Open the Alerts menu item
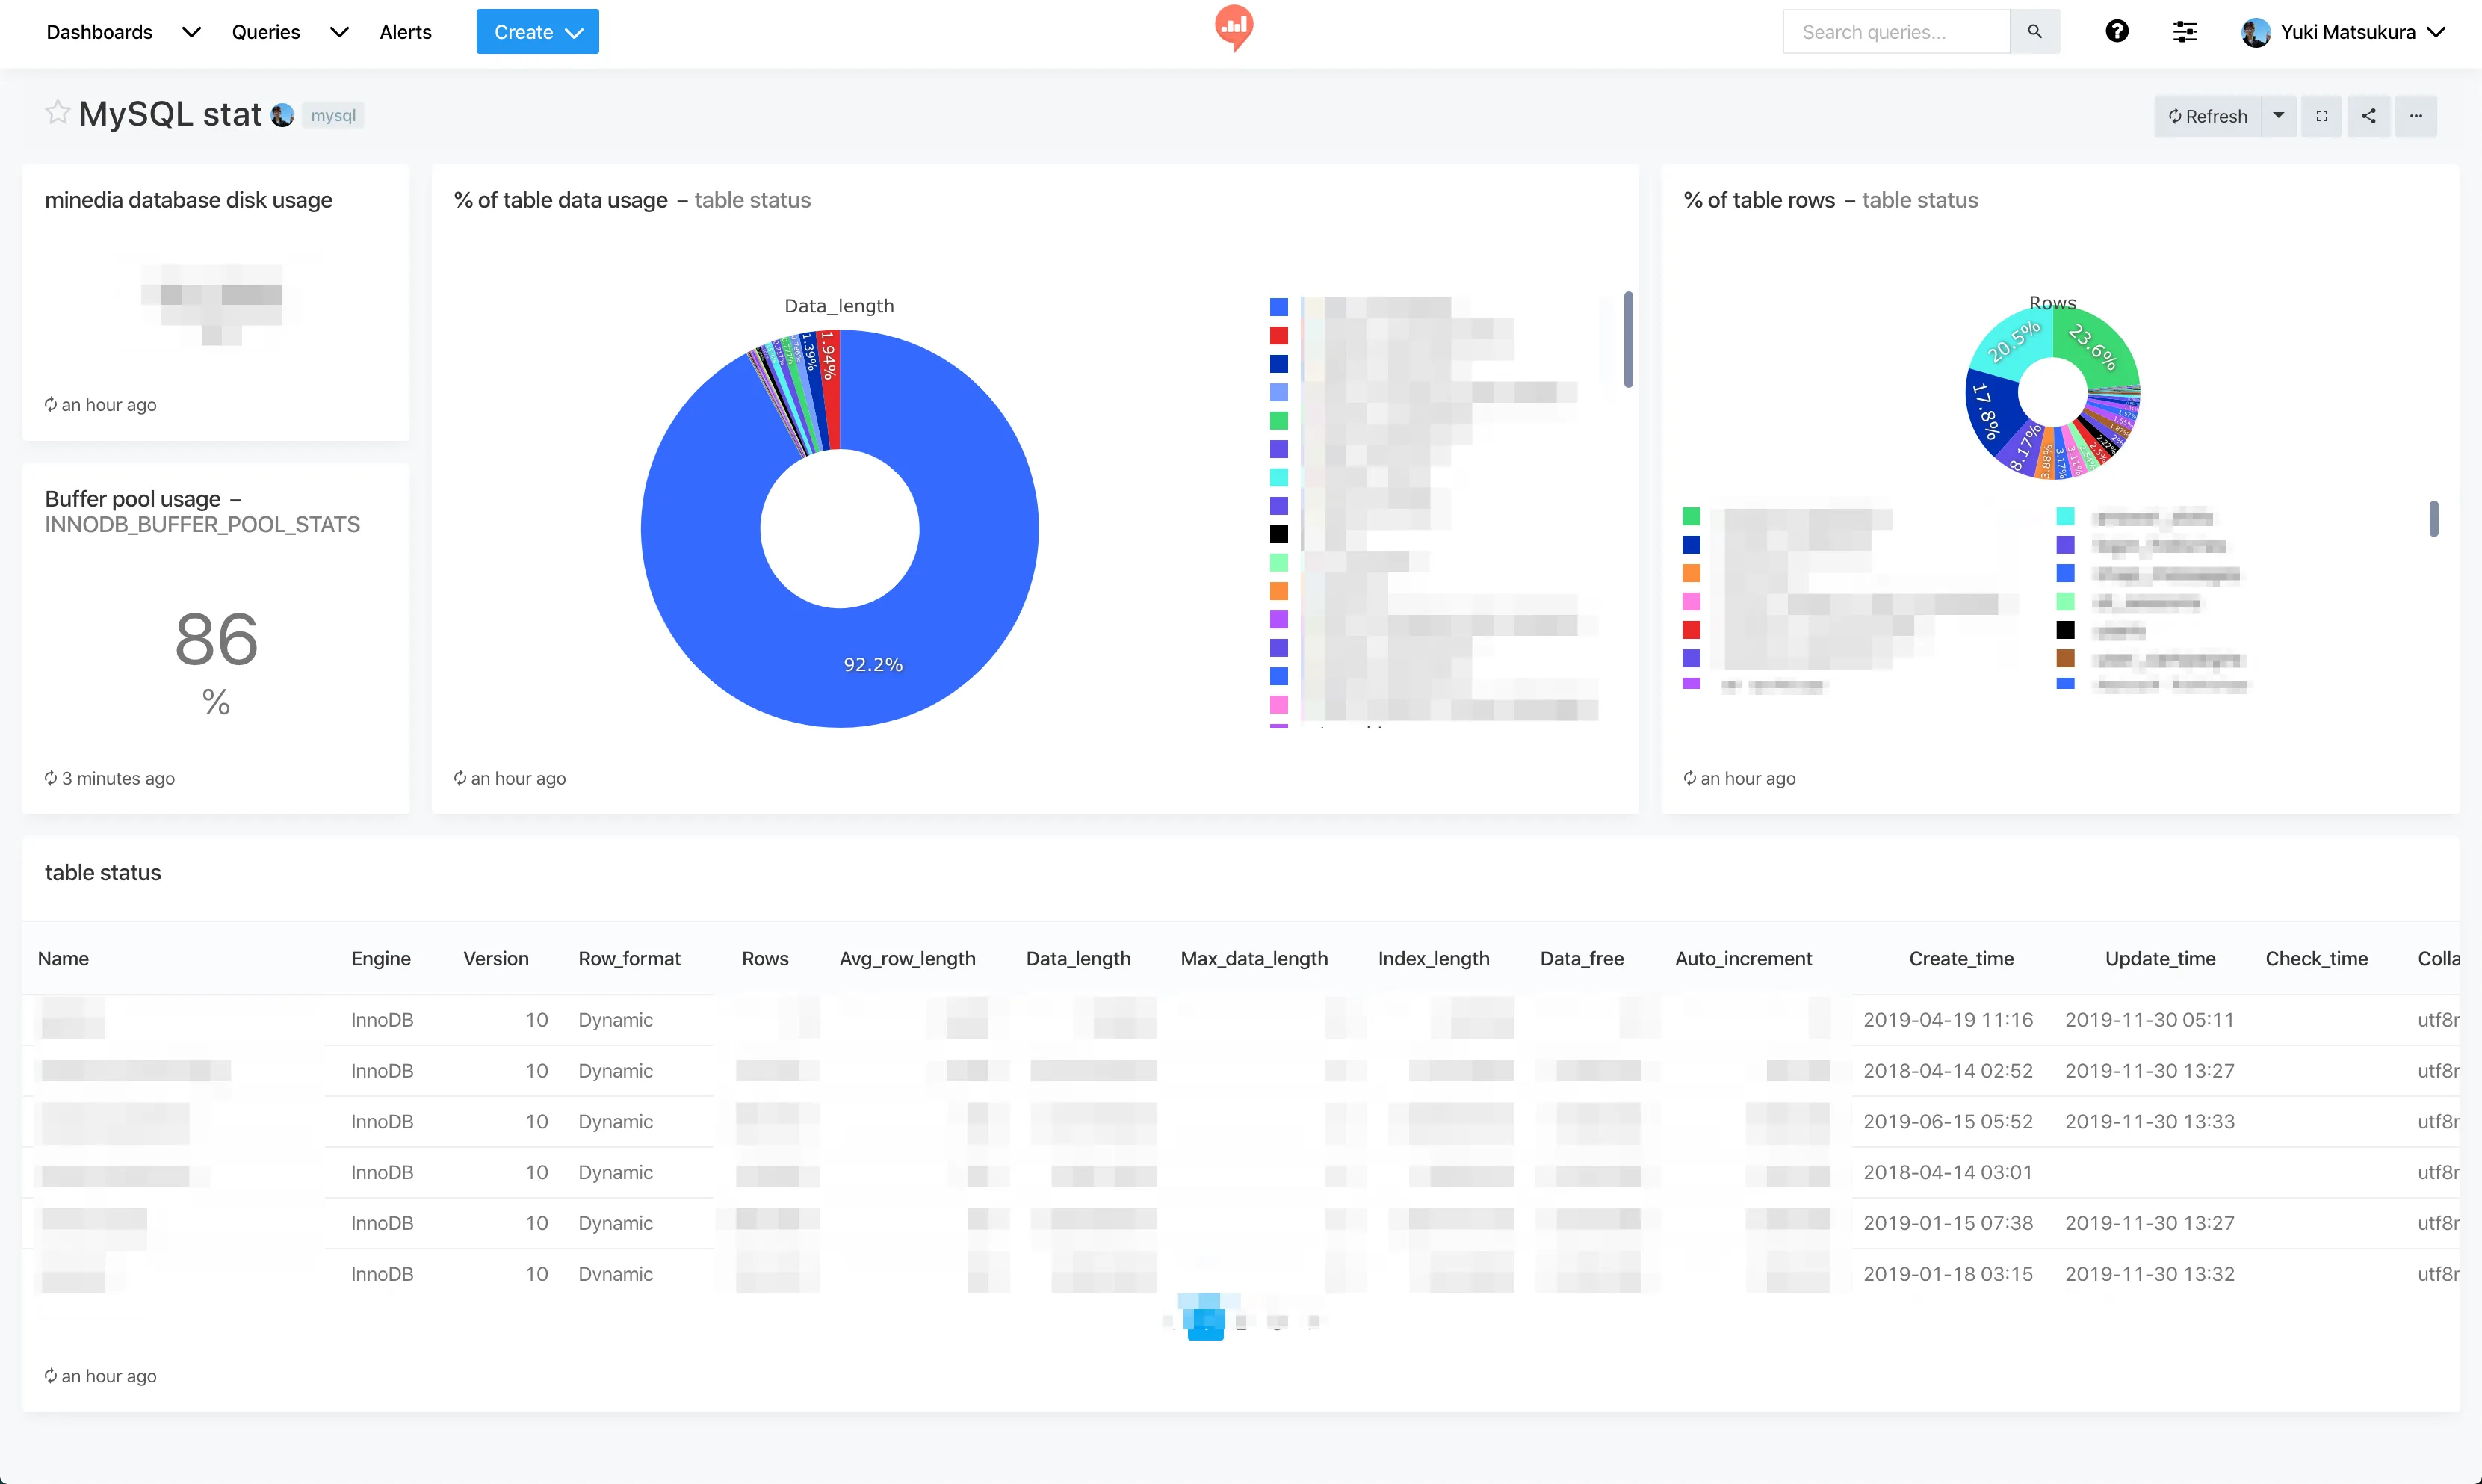The image size is (2482, 1484). click(x=405, y=32)
